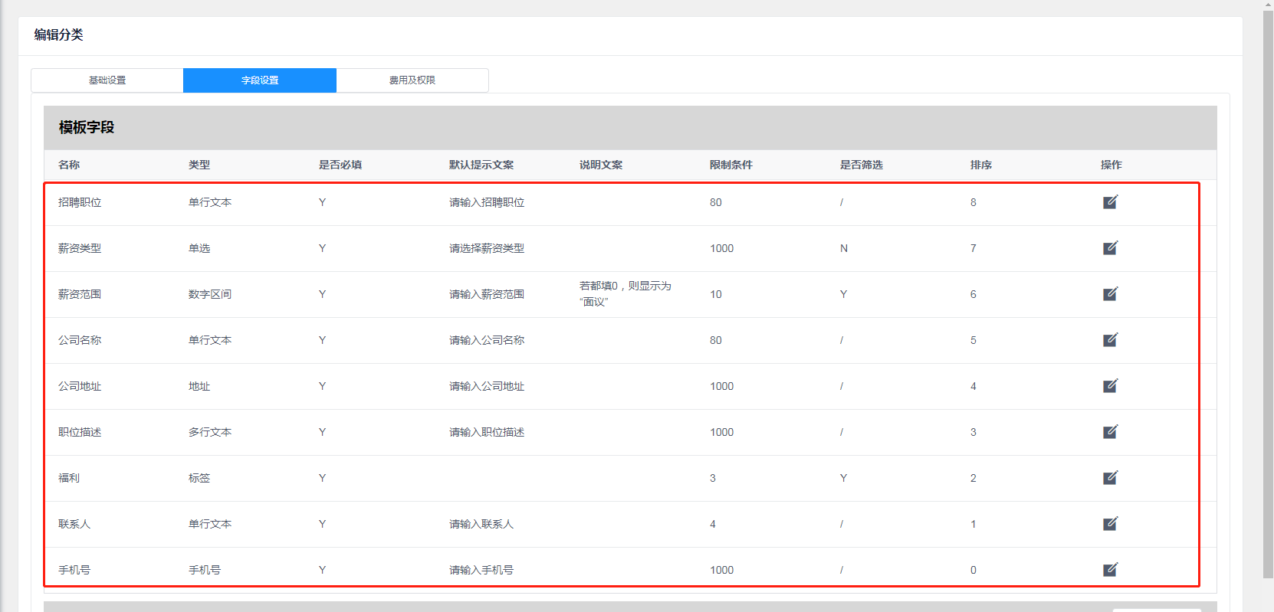Click the filter value N in 薪资类型 row
1274x612 pixels.
(844, 248)
